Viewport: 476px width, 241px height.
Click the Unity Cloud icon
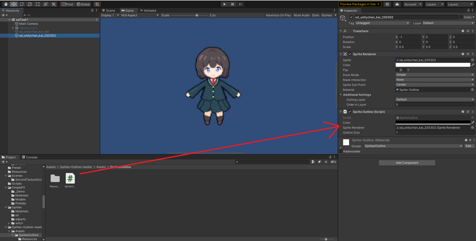tap(397, 4)
